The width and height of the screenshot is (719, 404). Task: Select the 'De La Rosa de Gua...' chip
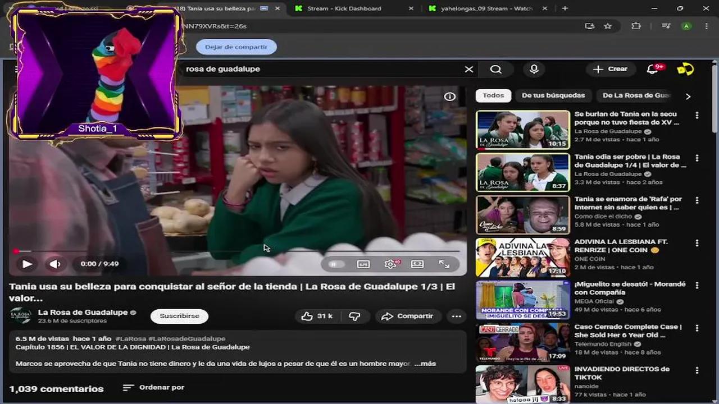636,95
